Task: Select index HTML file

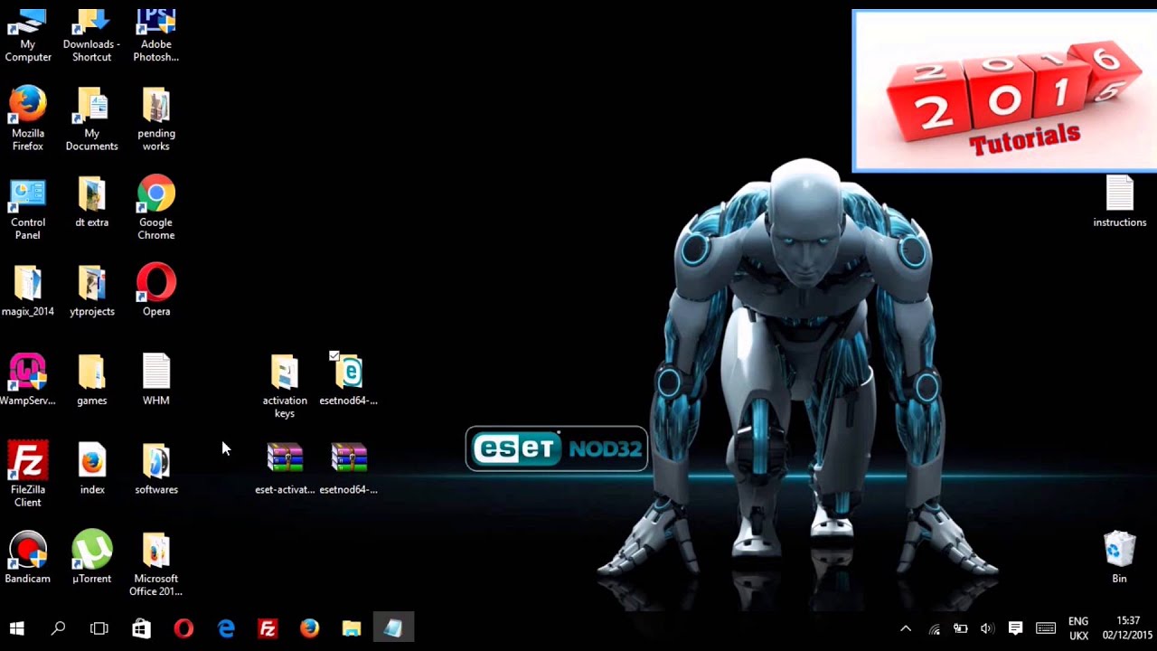Action: pyautogui.click(x=92, y=468)
